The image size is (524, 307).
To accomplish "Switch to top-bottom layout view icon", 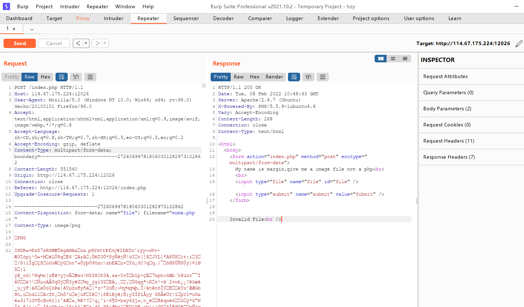I will pyautogui.click(x=393, y=58).
